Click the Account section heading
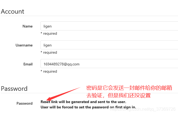 point(13,11)
